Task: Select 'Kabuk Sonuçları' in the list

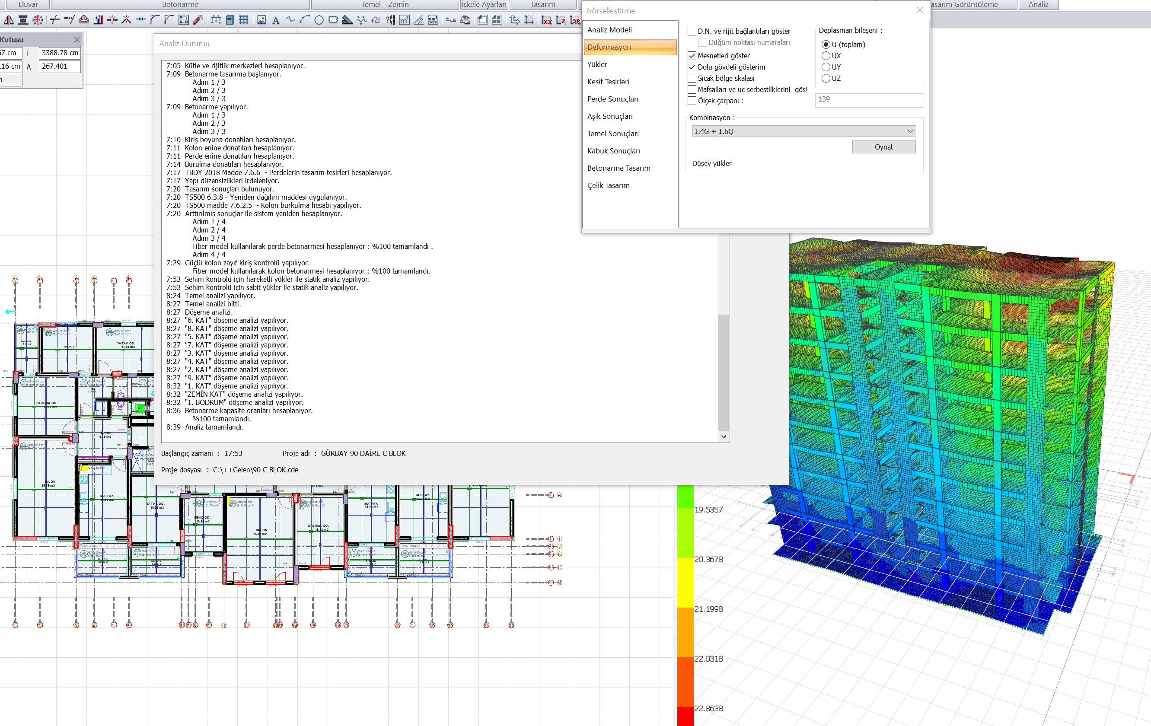Action: pyautogui.click(x=630, y=150)
